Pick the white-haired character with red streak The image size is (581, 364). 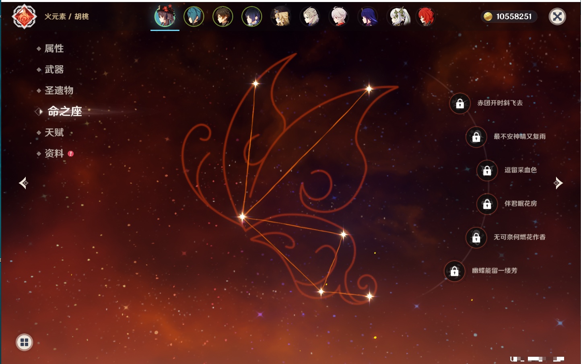point(339,16)
